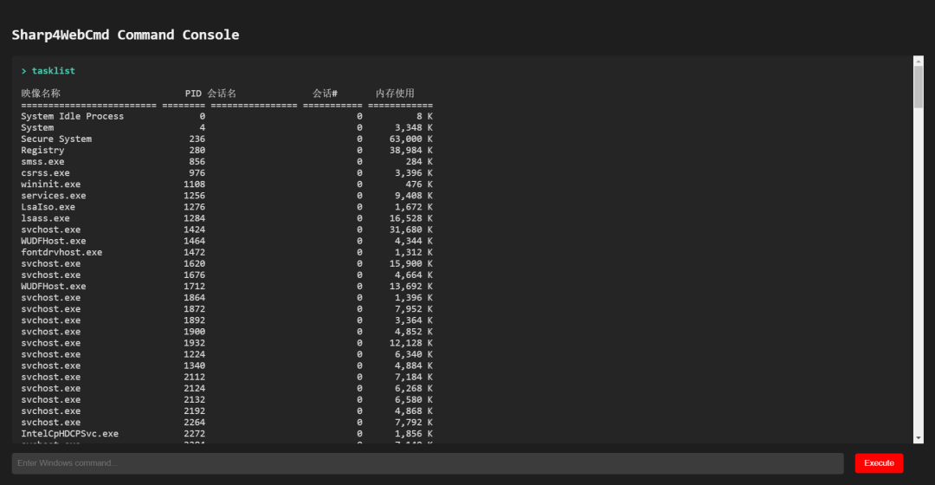Viewport: 935px width, 485px height.
Task: Click PID value 2124
Action: coord(195,388)
